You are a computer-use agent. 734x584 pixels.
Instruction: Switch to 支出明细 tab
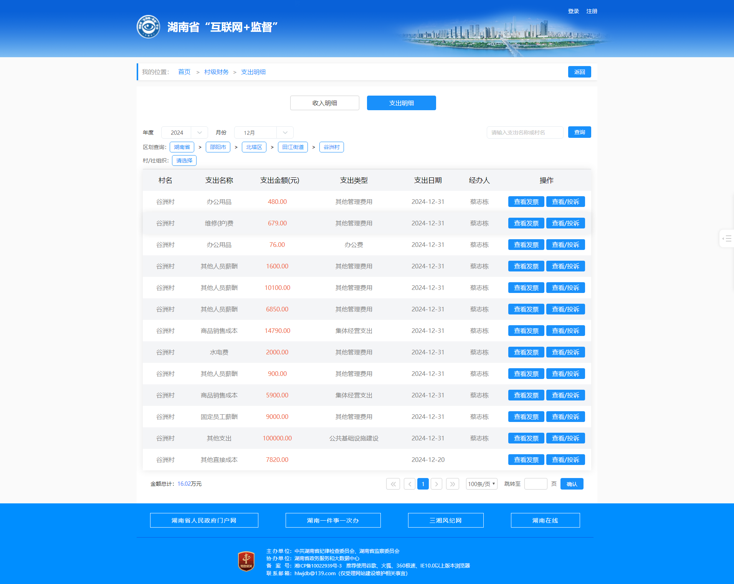[x=402, y=103]
